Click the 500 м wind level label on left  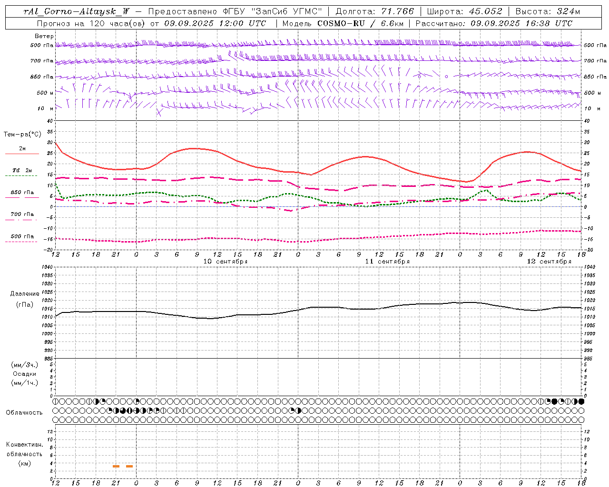point(45,93)
